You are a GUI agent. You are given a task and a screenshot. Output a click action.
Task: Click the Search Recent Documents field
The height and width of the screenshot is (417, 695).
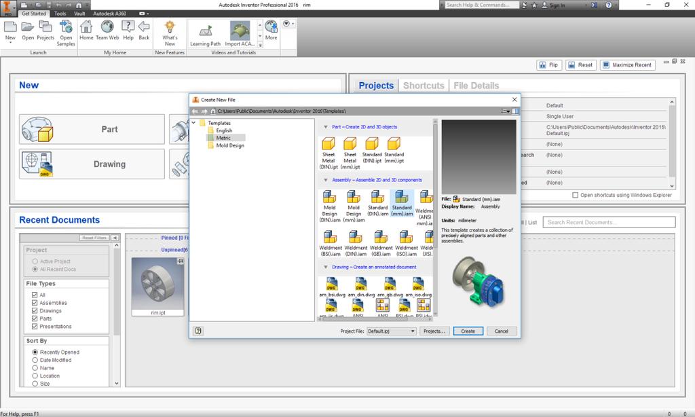click(609, 222)
